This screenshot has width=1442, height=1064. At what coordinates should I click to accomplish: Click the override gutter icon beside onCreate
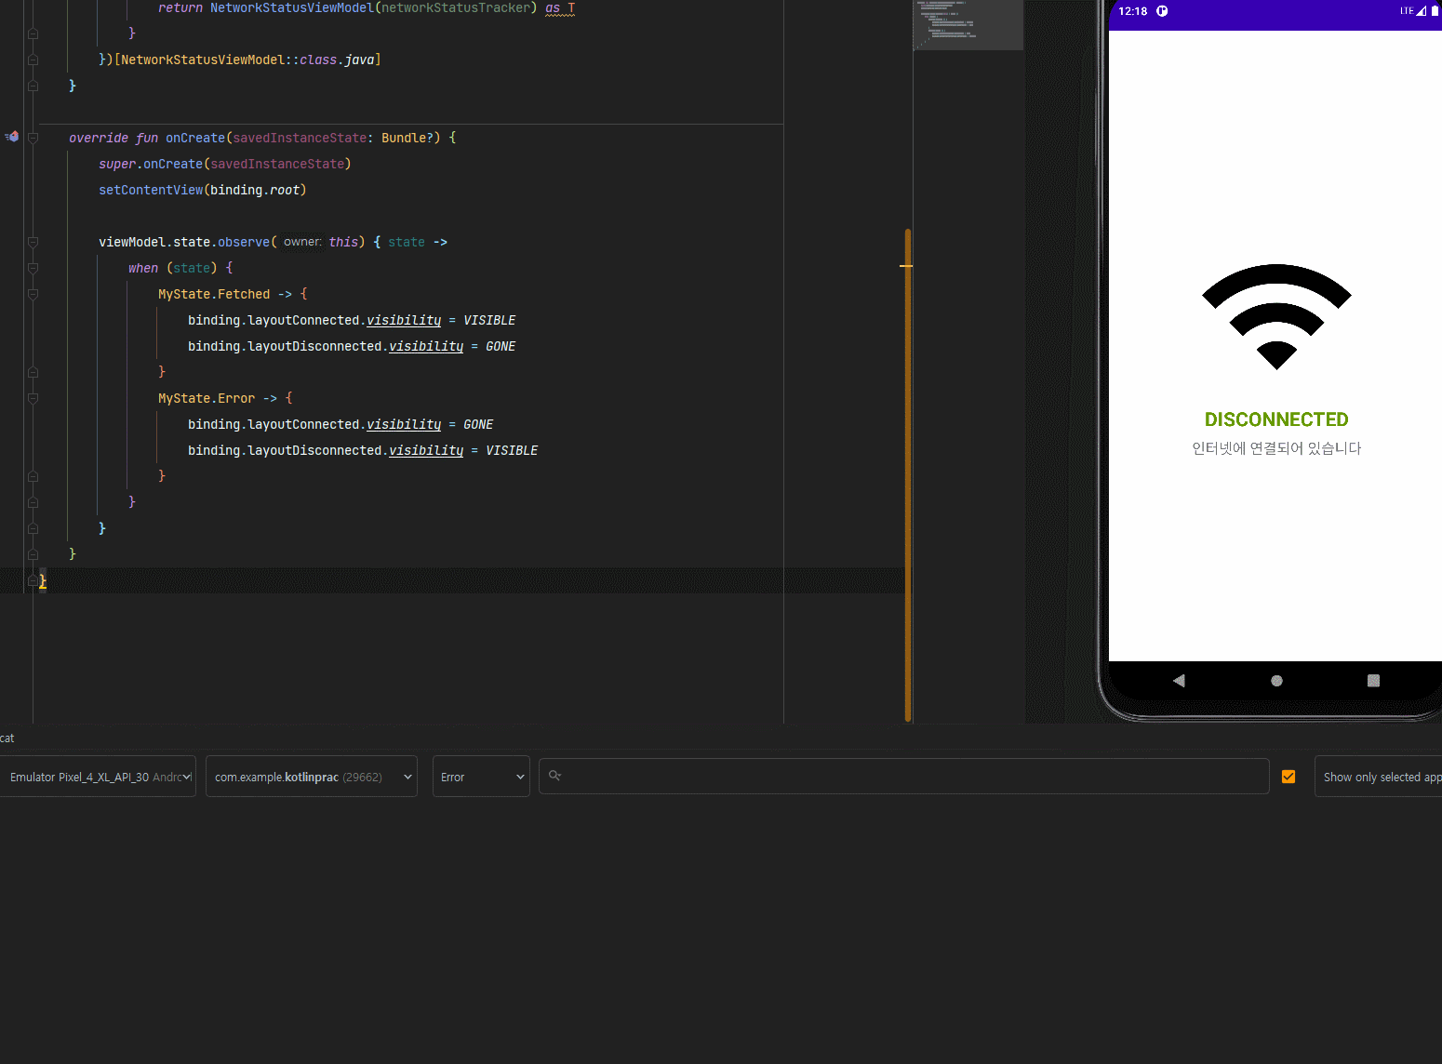point(12,137)
